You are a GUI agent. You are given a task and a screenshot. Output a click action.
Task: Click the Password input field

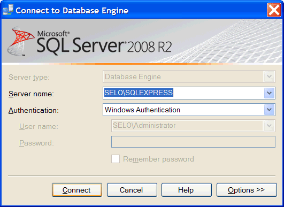(193, 142)
